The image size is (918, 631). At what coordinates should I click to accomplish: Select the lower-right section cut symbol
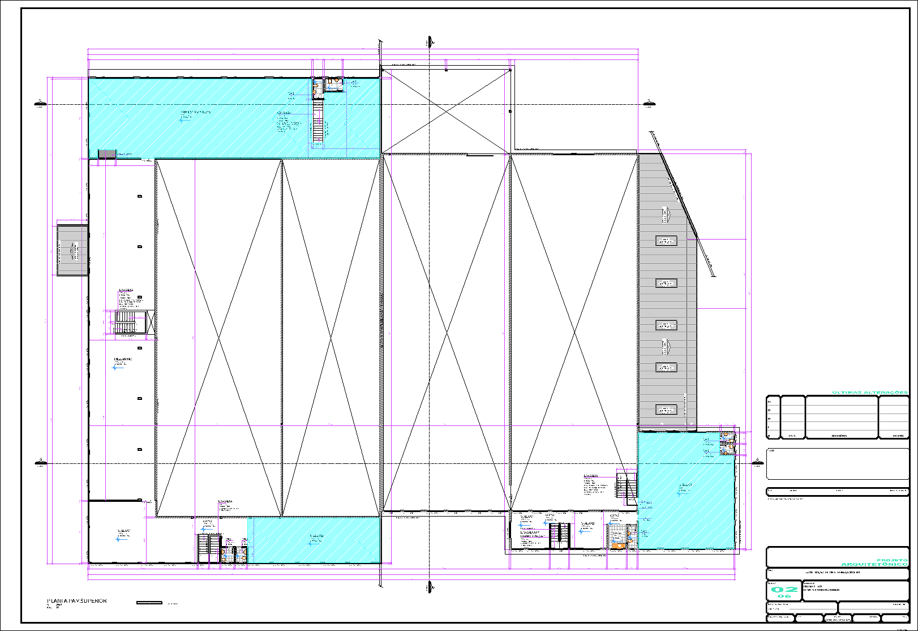point(757,462)
